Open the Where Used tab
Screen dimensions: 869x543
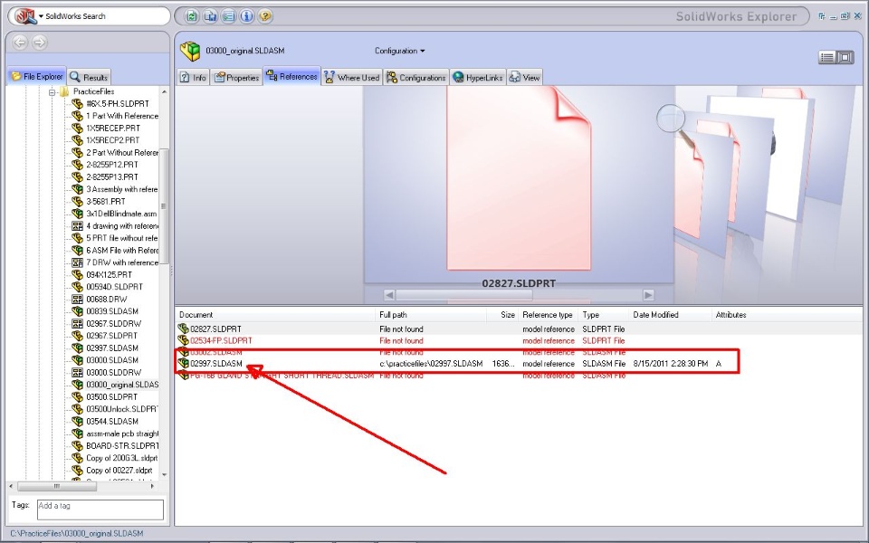[352, 78]
